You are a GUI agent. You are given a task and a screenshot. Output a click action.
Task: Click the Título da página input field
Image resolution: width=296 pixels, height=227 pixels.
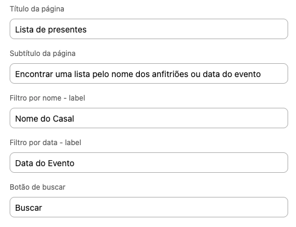coord(149,29)
